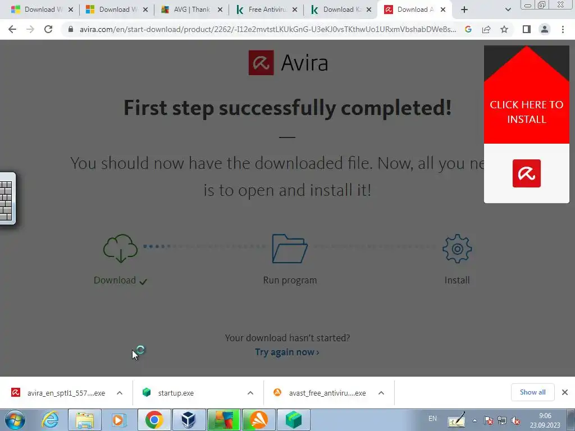Open Chrome's three-dot menu
This screenshot has width=575, height=431.
pos(563,29)
